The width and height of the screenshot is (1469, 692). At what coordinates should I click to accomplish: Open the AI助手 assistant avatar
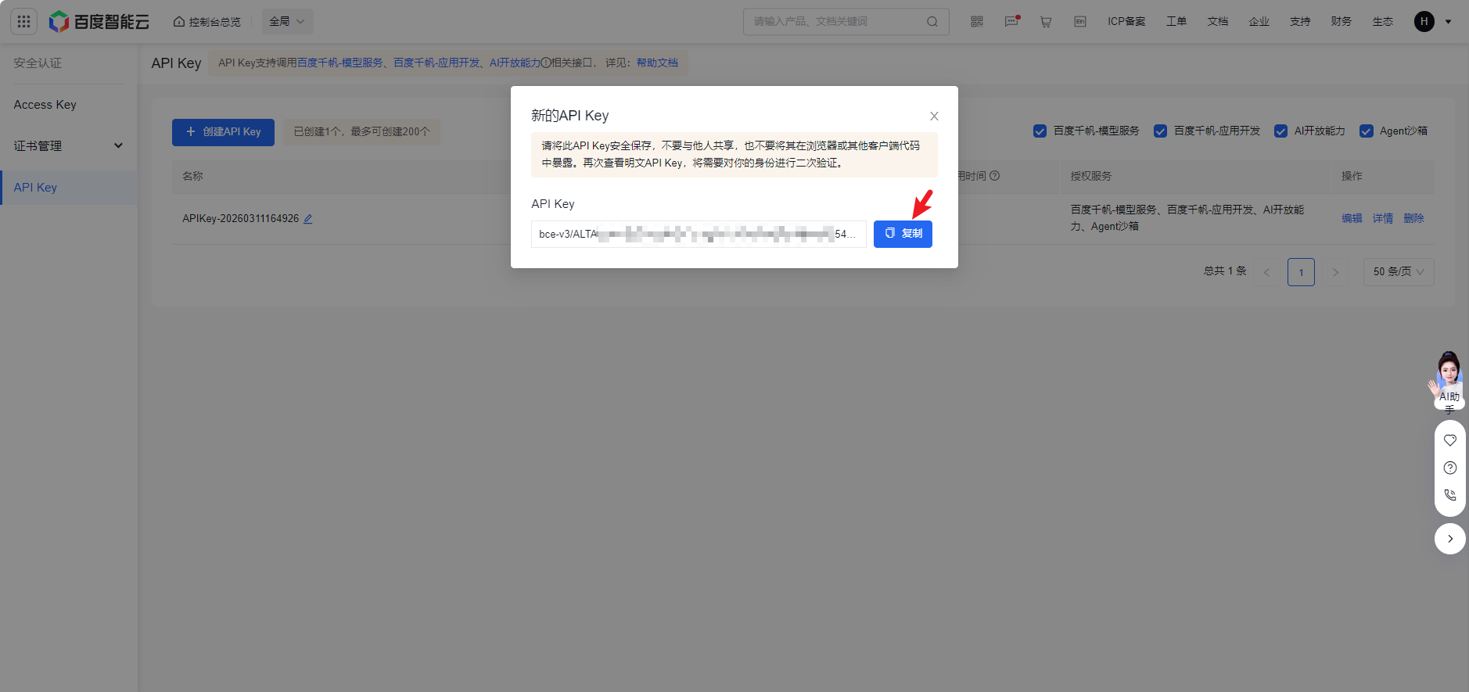[1449, 381]
